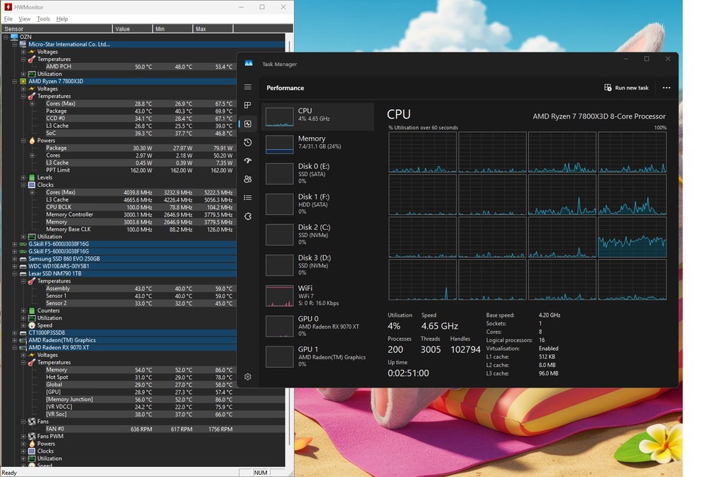
Task: Select Disk 2 (C:) in Performance list
Action: [x=318, y=234]
